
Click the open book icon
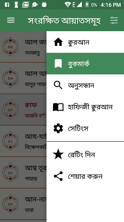[x=58, y=107]
